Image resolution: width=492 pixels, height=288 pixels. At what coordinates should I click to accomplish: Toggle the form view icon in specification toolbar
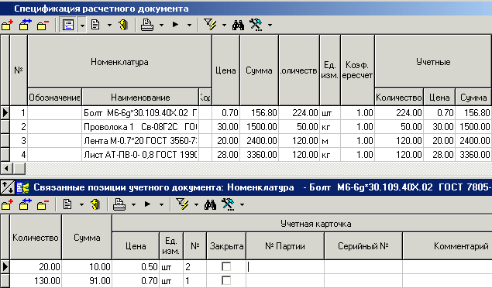tap(68, 25)
